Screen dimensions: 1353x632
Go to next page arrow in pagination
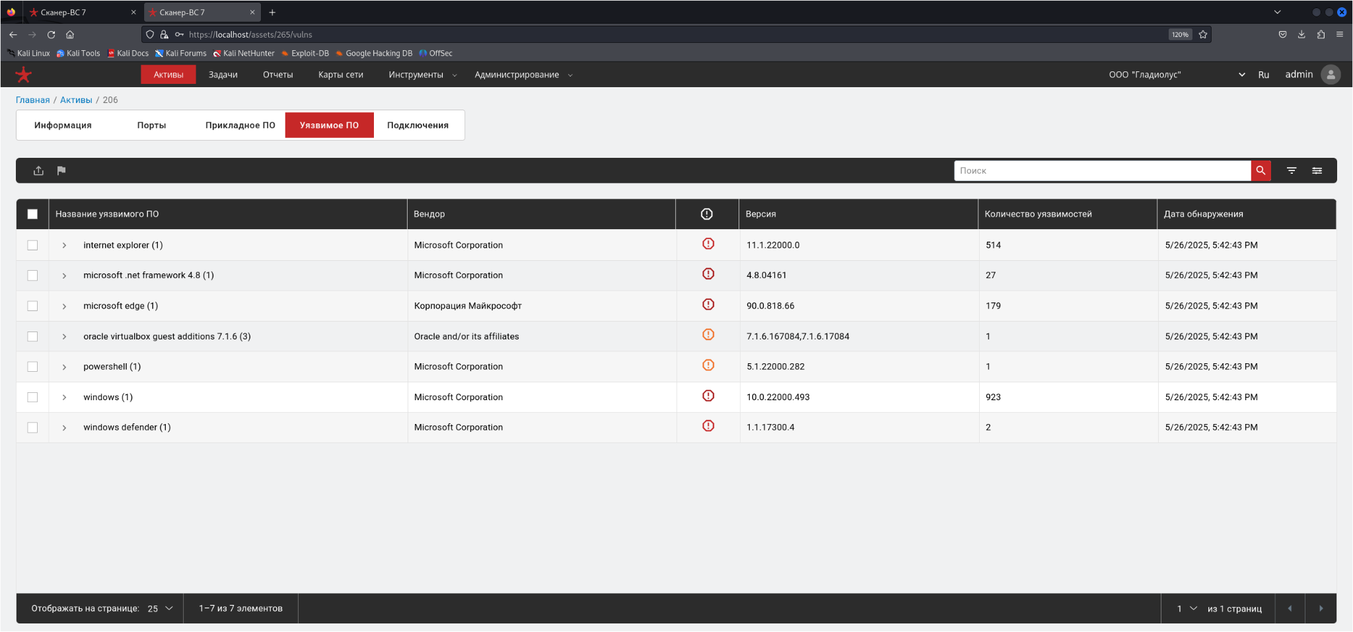tap(1321, 608)
